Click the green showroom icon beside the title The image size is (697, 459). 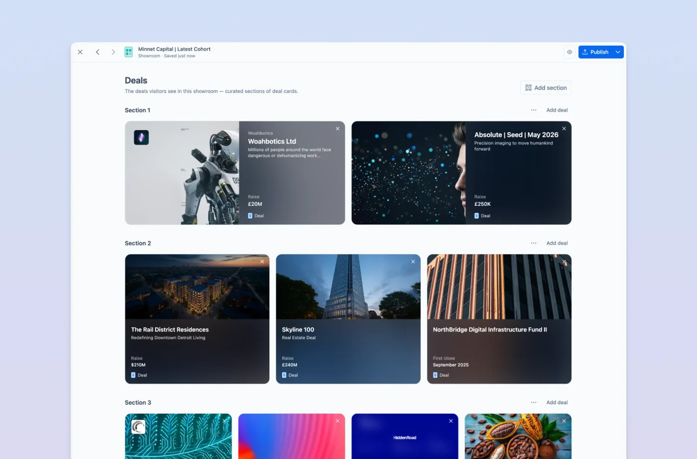coord(128,52)
